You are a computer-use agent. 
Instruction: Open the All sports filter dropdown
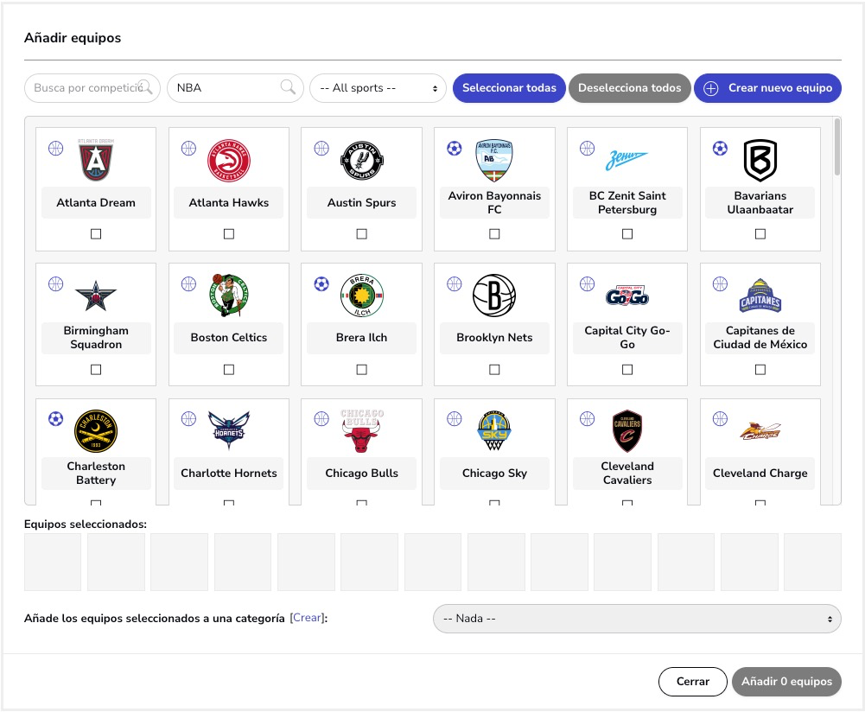[x=378, y=87]
